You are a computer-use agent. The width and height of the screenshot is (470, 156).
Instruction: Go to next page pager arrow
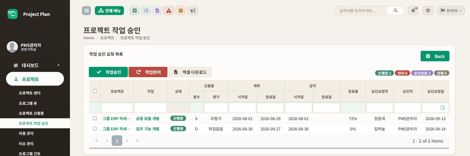point(127,141)
